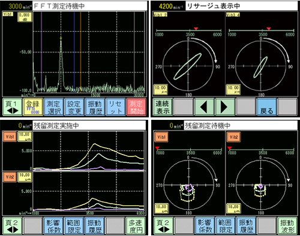Select 連続表示 continuous display button
300x236 pixels.
[x=163, y=107]
